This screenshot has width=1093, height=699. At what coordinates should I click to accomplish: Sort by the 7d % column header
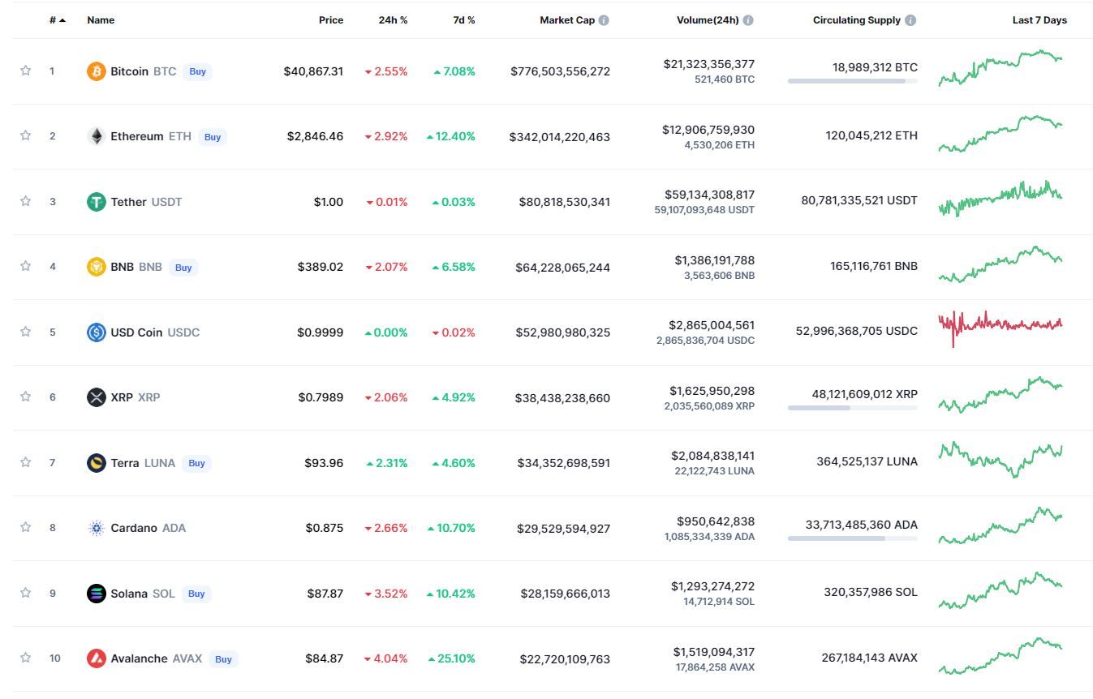[463, 20]
